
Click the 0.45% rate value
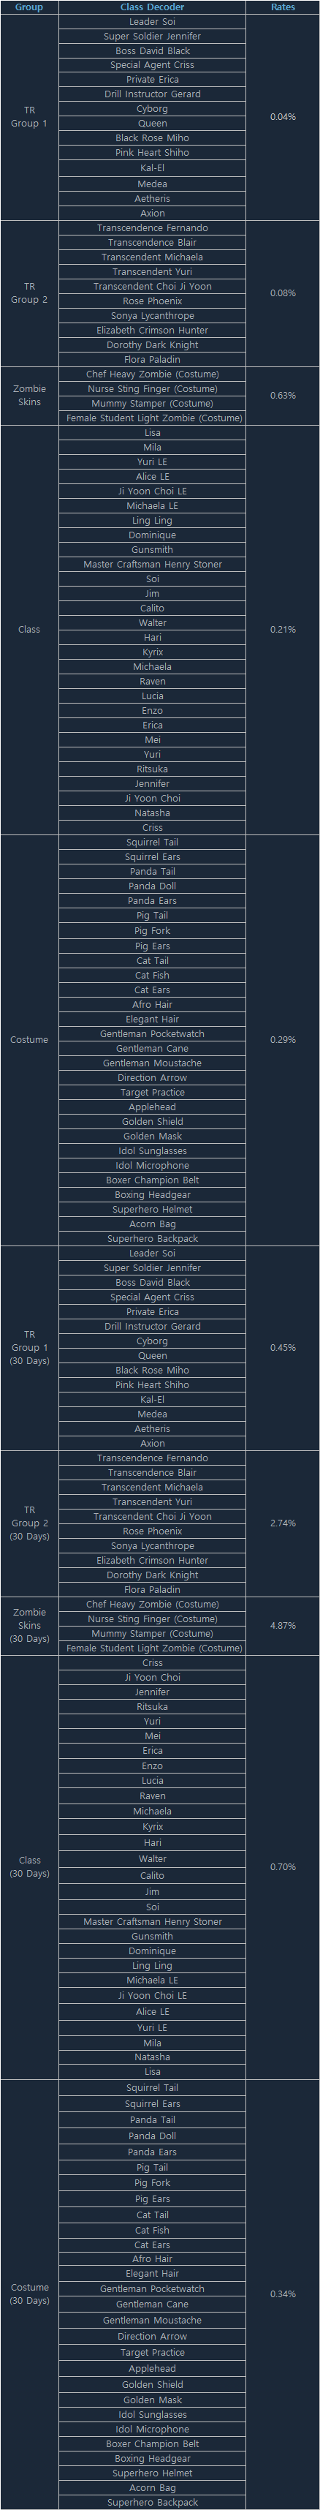[283, 1348]
